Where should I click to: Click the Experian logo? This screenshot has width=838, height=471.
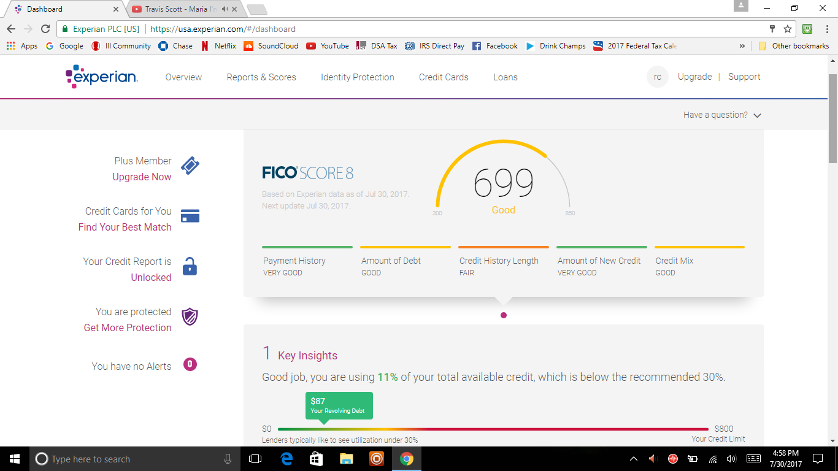click(102, 77)
